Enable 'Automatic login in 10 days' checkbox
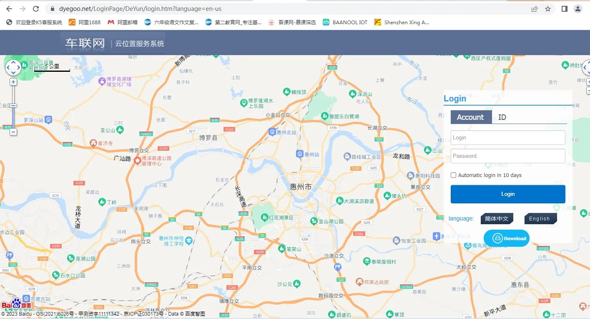Screen dimensions: 590x319 coord(453,175)
